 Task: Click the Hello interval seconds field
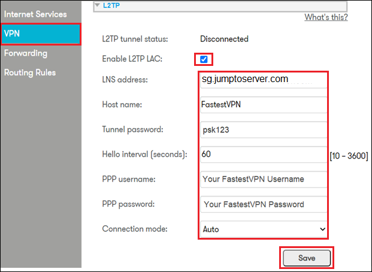(264, 155)
